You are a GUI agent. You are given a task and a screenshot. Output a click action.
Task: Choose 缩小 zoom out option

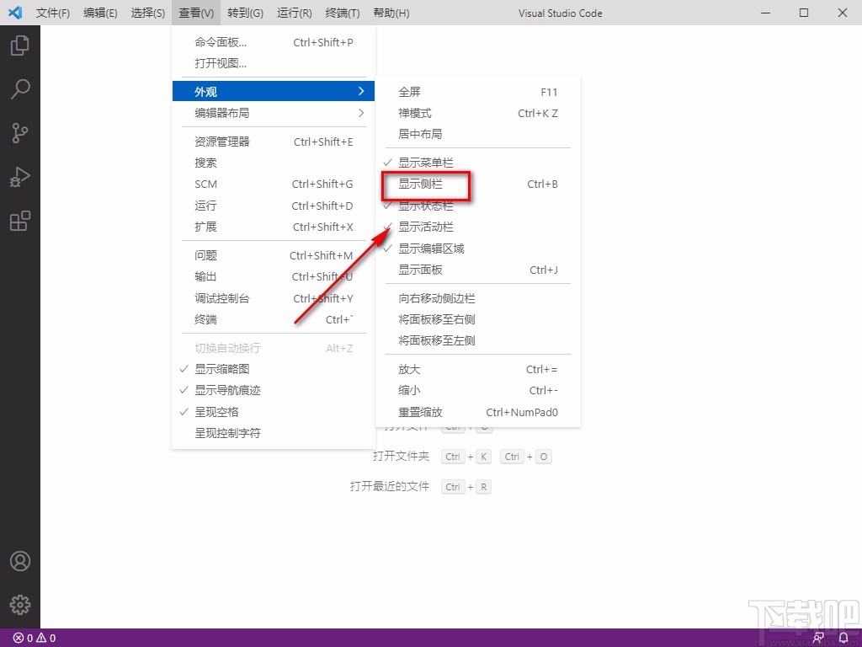[x=478, y=391]
